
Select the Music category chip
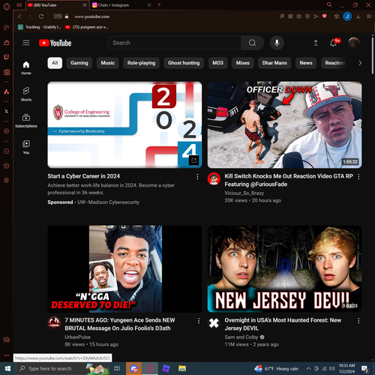[x=108, y=63]
